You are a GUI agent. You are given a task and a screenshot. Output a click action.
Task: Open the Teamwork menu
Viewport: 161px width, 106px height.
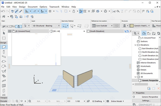tap(54, 7)
